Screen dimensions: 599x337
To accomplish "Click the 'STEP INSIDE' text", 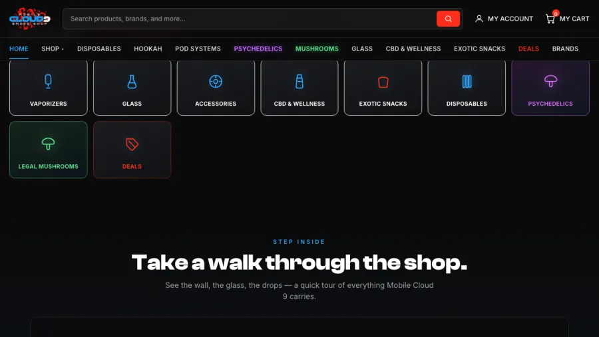I will click(299, 241).
